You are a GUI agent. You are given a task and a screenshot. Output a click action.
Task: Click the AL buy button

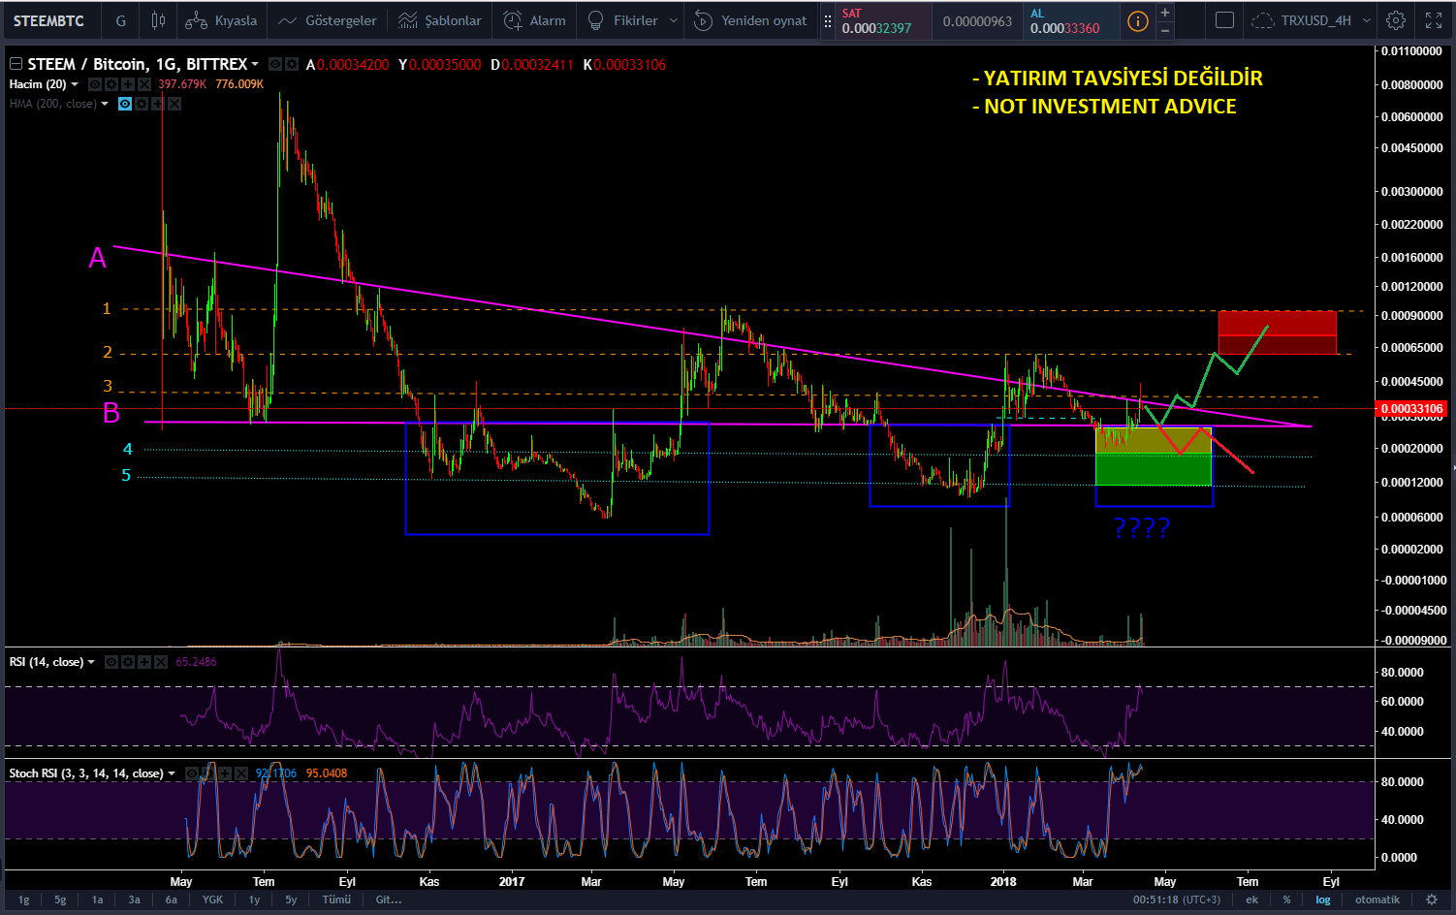click(x=1072, y=20)
